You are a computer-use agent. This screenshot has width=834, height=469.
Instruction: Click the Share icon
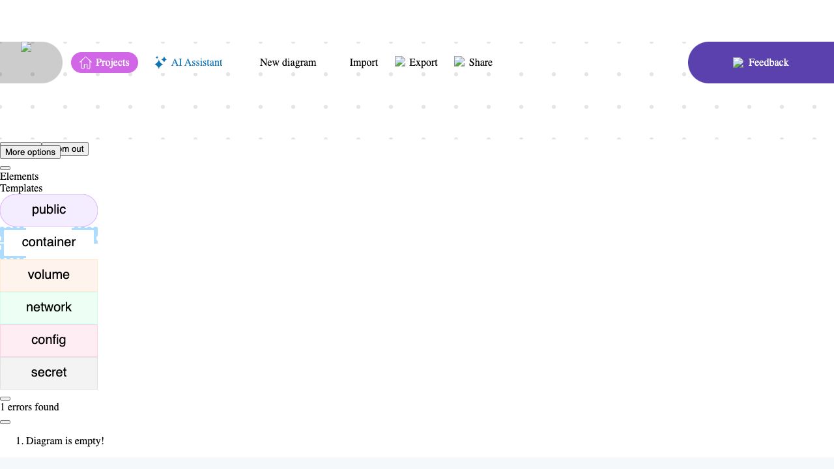459,61
